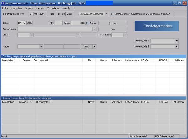Expand the Kontoaktion dropdown
188x139 pixels.
click(x=125, y=35)
